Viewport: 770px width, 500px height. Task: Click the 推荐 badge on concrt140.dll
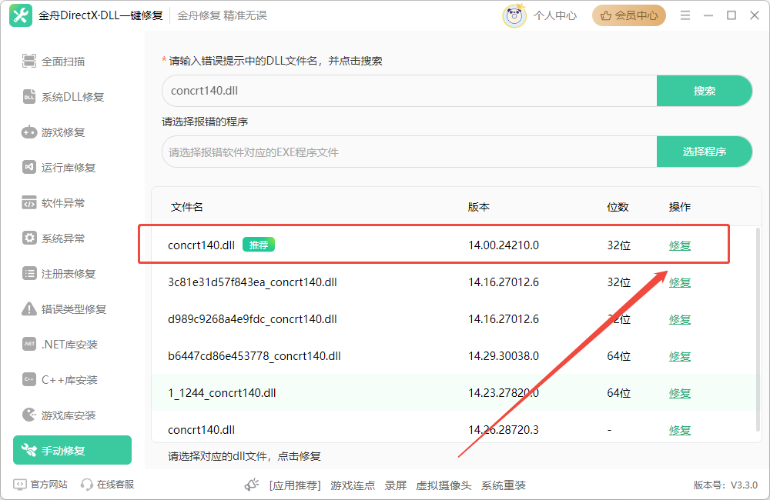pyautogui.click(x=259, y=245)
